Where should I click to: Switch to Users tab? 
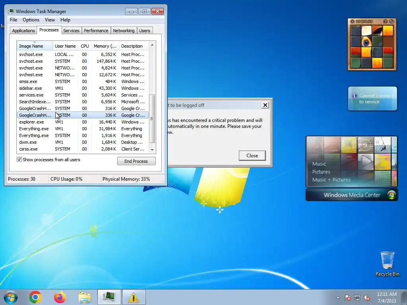point(144,31)
